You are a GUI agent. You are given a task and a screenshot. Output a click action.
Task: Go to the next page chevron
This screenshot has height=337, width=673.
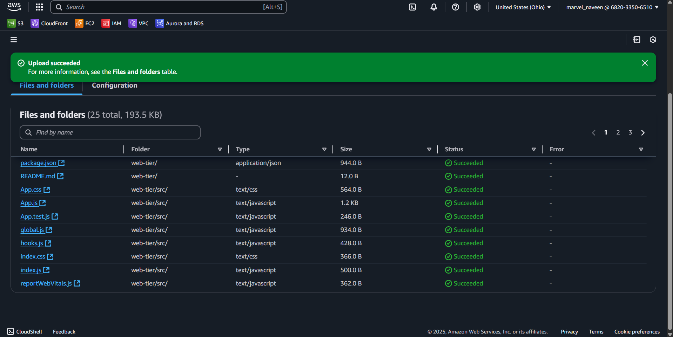643,132
